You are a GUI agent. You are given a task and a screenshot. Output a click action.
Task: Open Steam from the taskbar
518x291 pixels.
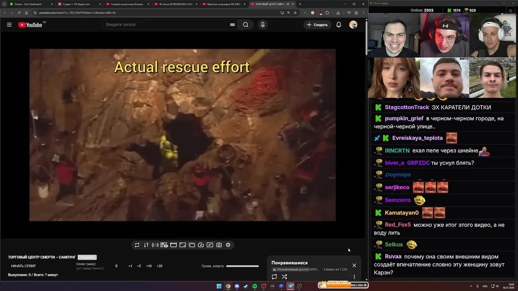(x=246, y=286)
